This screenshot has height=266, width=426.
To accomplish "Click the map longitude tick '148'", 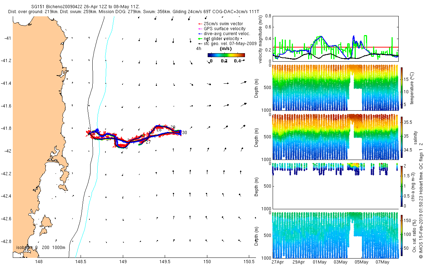I will [39, 262].
